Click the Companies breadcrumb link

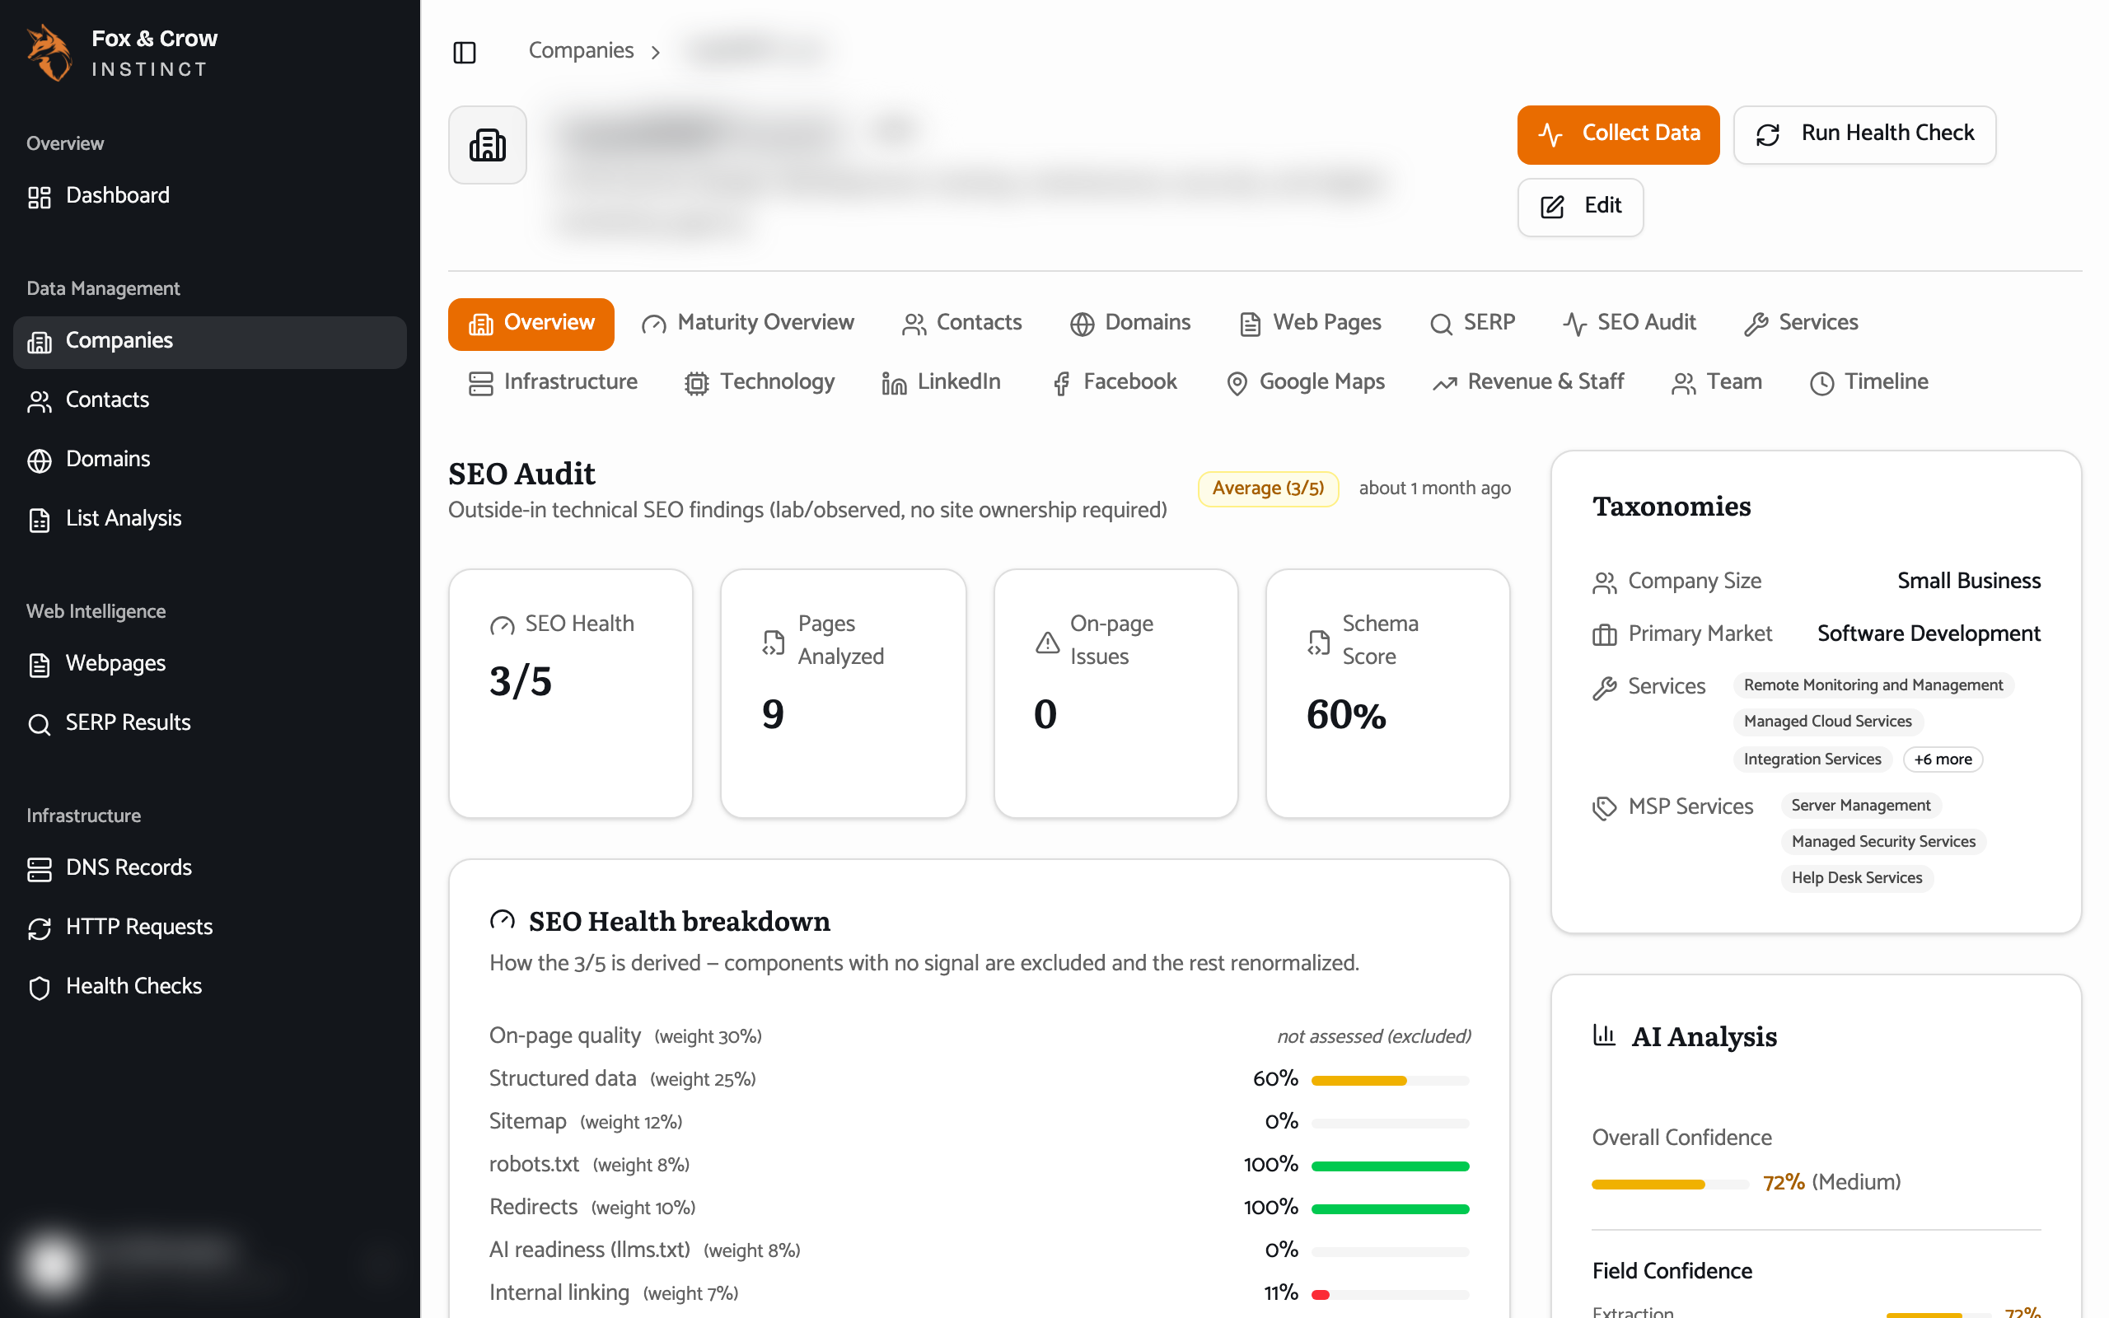tap(581, 51)
